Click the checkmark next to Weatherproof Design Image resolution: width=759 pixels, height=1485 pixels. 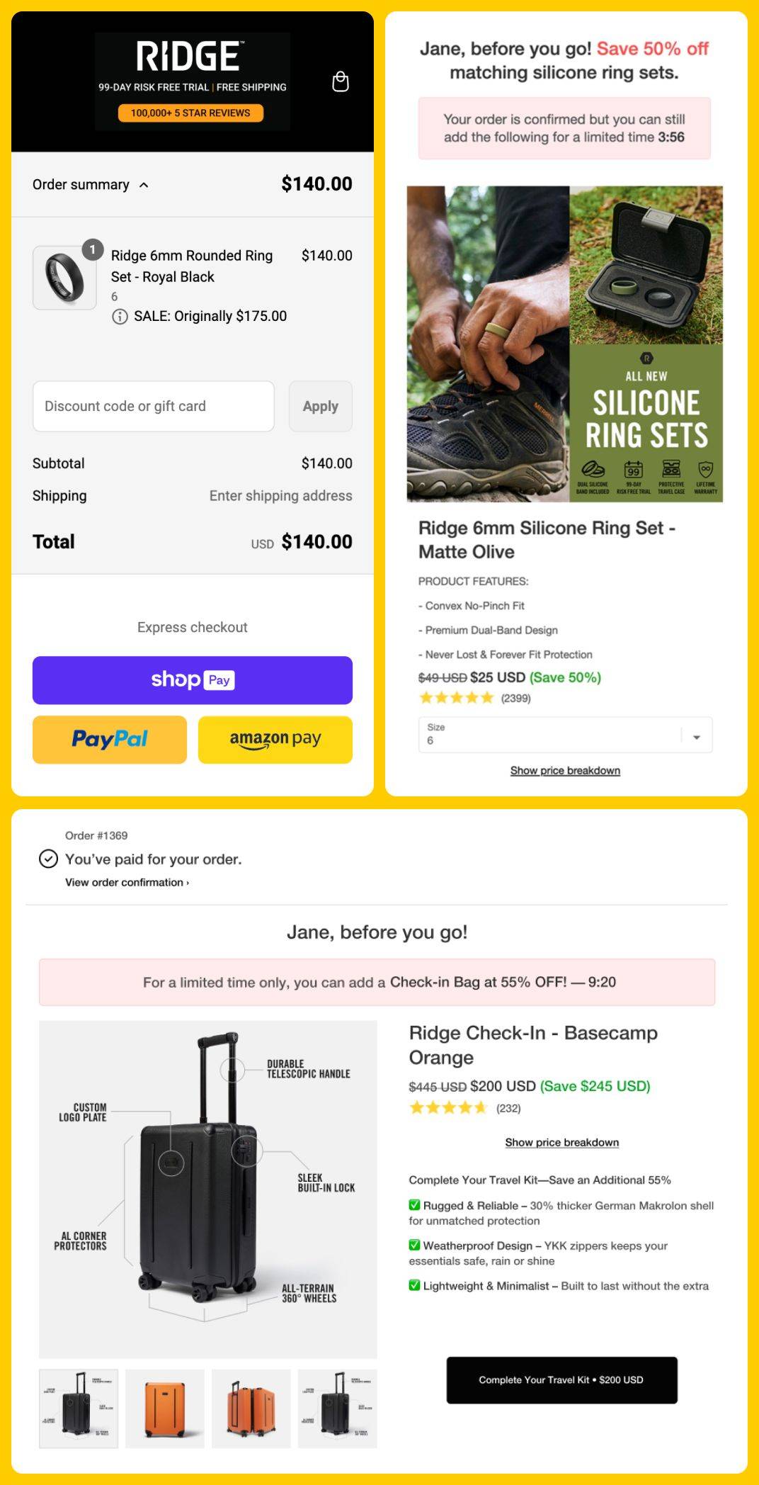coord(414,1246)
